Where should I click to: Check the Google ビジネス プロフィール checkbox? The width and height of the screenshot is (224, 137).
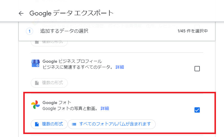click(197, 69)
